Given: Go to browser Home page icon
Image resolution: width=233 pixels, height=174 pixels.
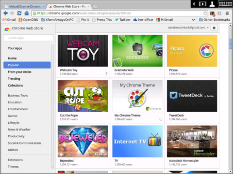Looking at the screenshot, I should pyautogui.click(x=27, y=13).
